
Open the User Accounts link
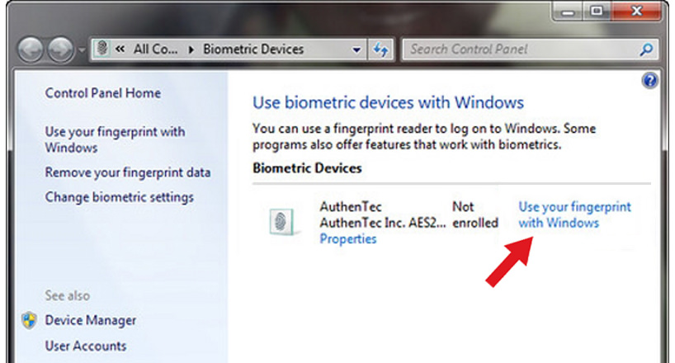(x=86, y=346)
